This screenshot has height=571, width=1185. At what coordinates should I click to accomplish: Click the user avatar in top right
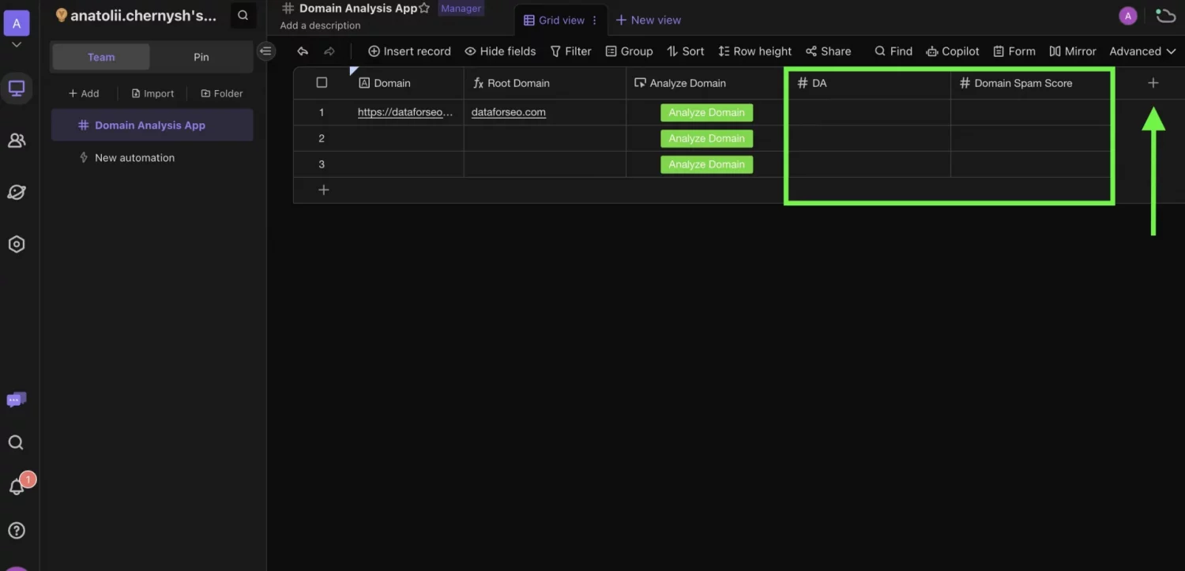point(1128,15)
